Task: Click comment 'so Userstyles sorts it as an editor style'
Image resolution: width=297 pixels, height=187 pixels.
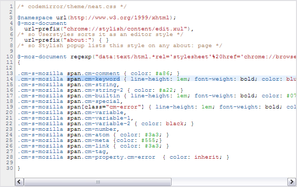Action: click(x=100, y=34)
